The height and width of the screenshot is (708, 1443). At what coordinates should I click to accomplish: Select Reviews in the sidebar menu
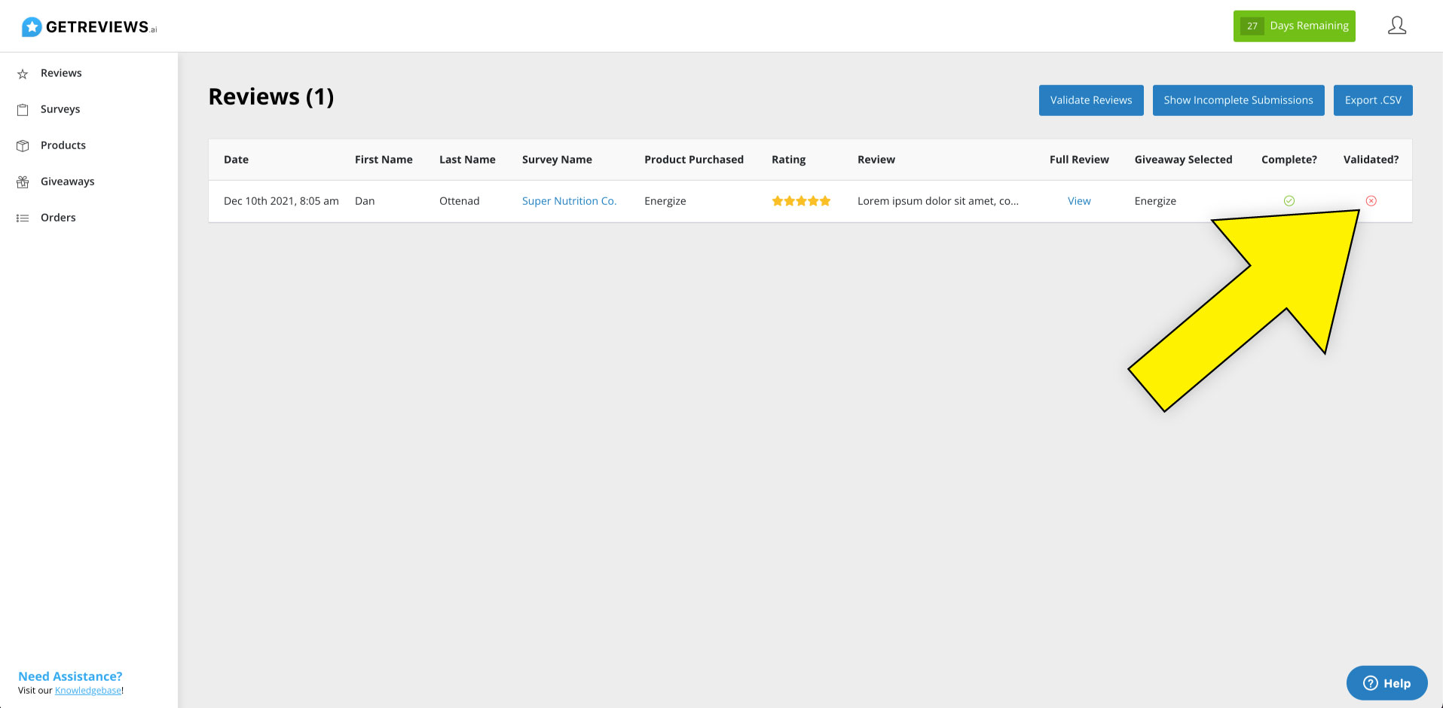(61, 72)
